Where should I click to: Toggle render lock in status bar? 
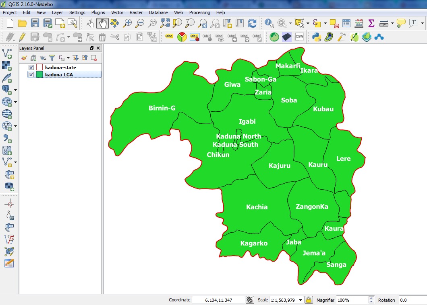[308, 300]
